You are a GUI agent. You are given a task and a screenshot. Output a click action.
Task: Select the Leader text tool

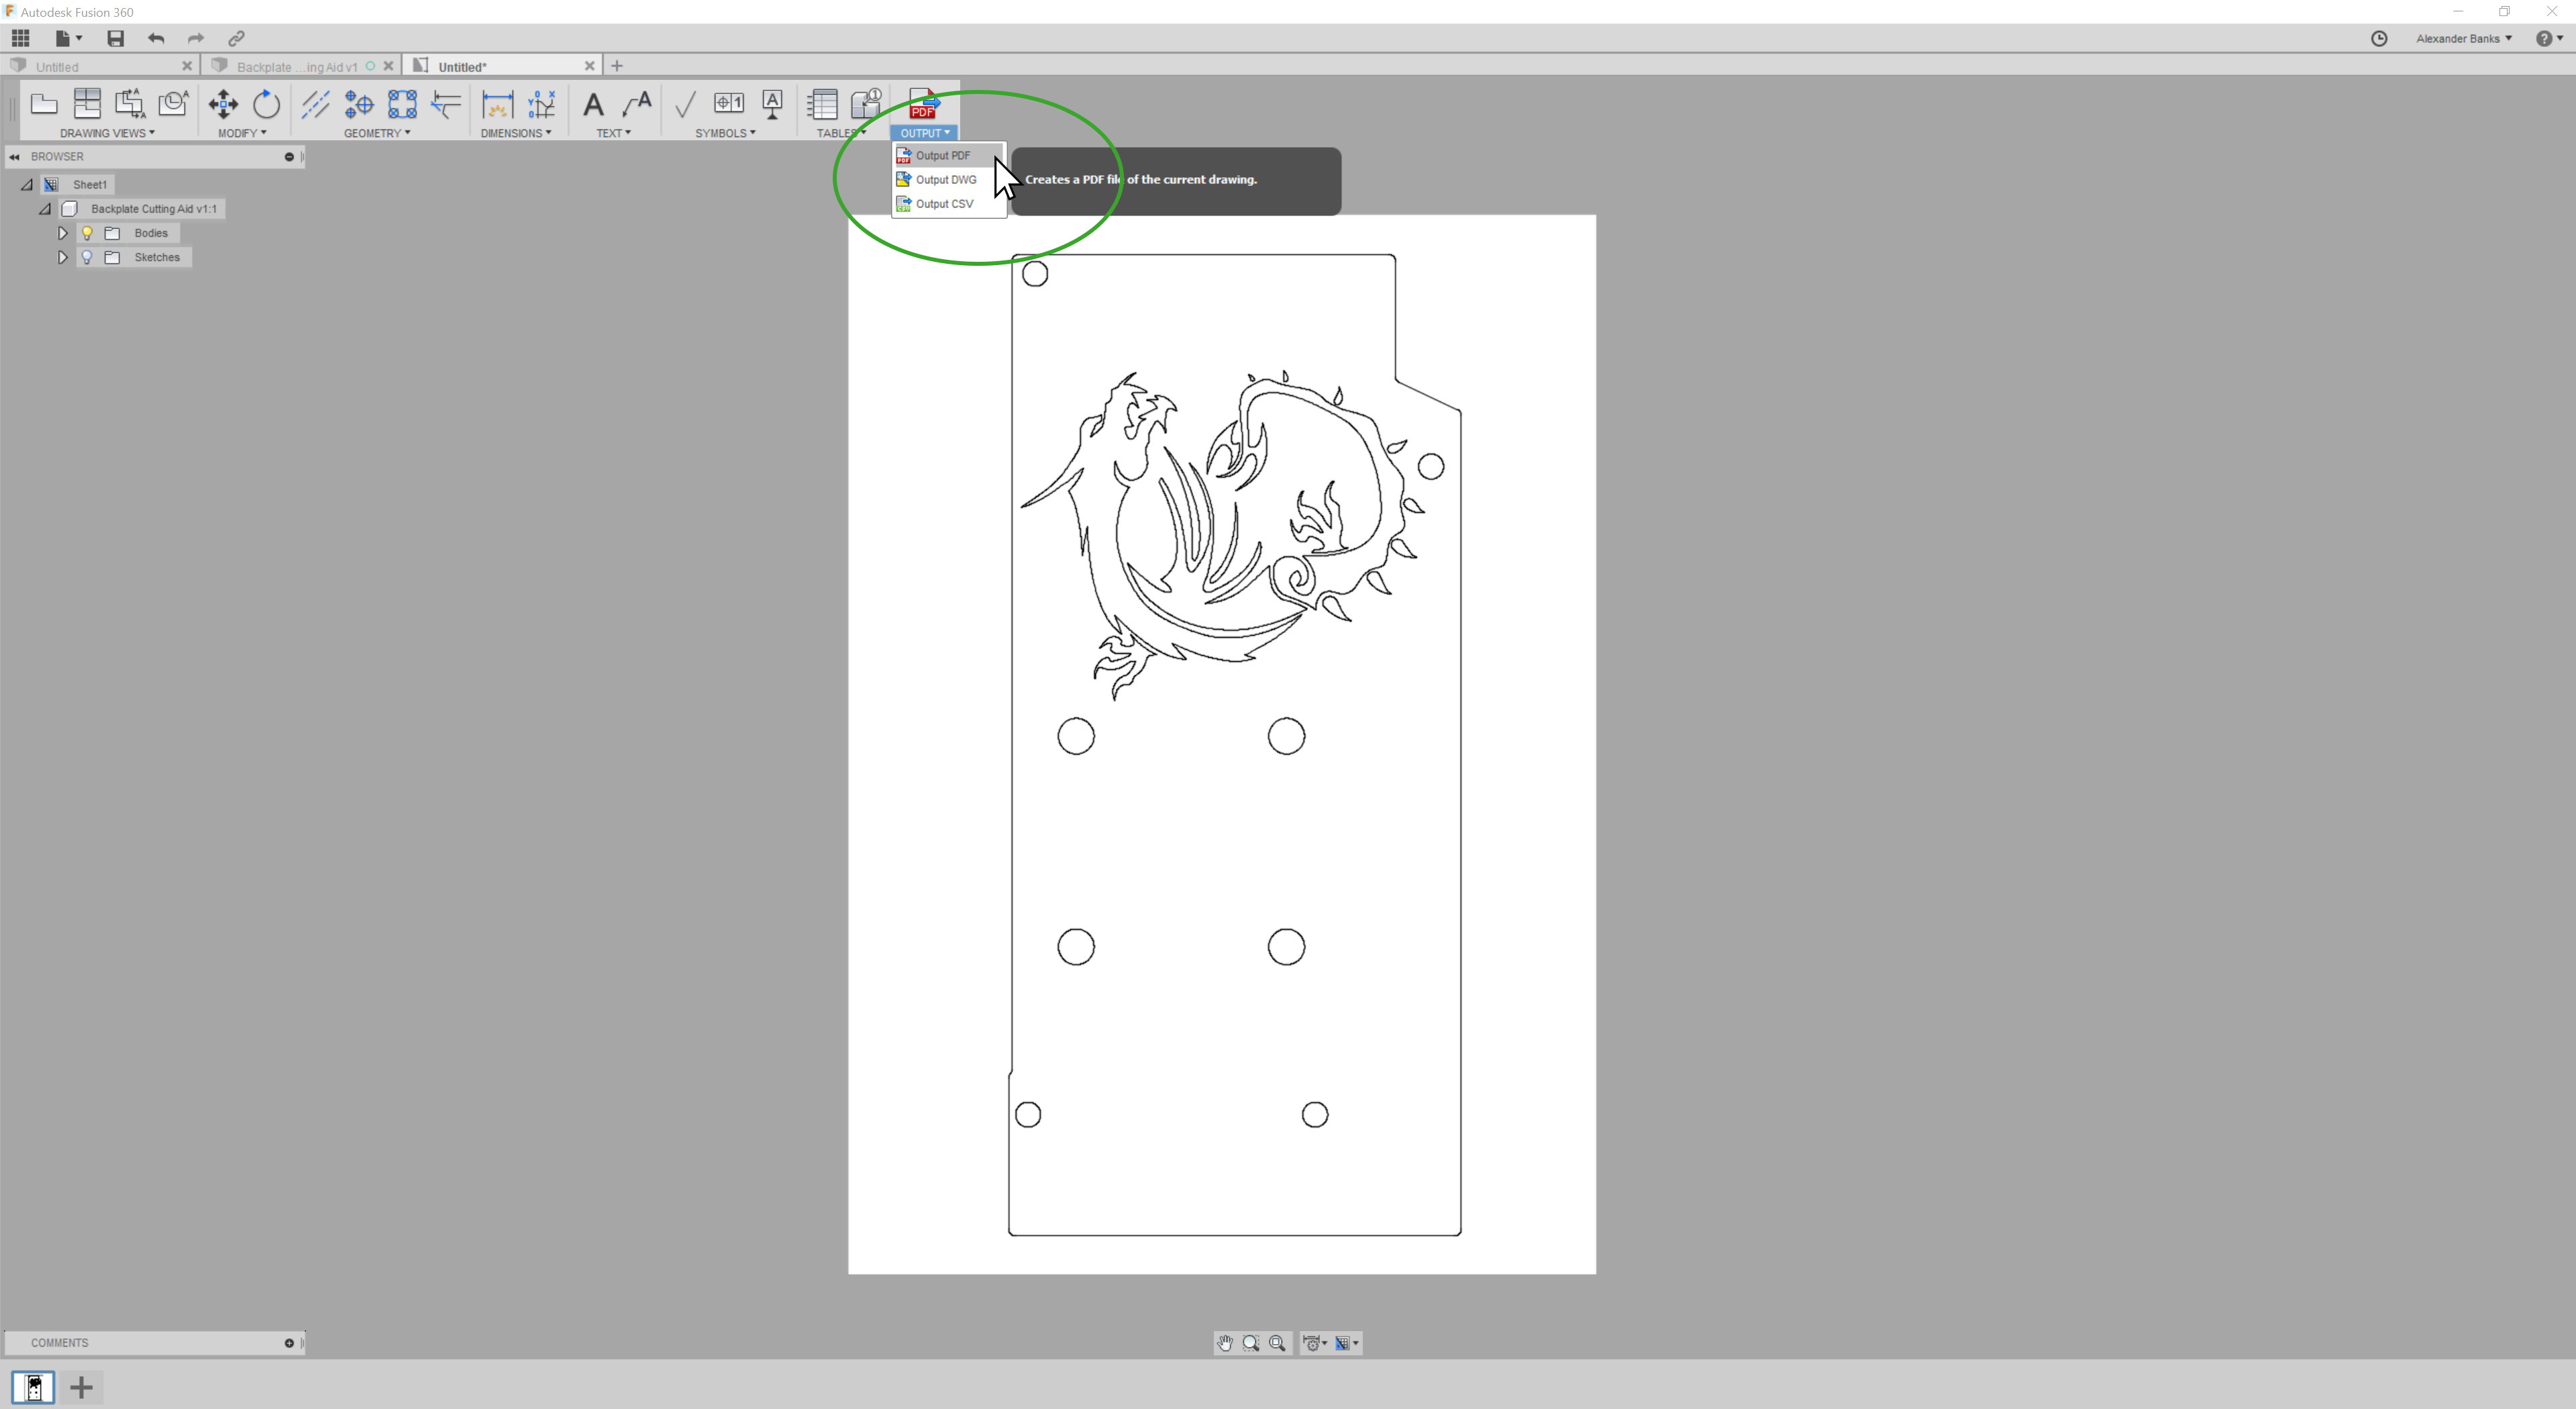click(637, 104)
